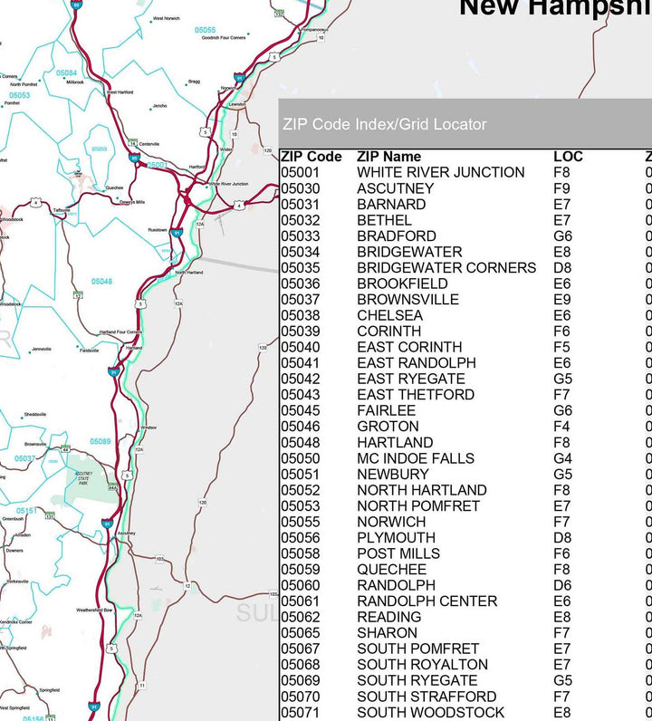Select the ZIP Code Index/Grid Locator header

(385, 124)
